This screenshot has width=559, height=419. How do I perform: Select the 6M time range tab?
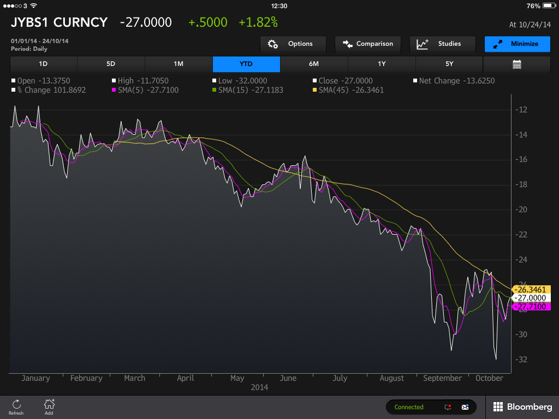[x=313, y=64]
